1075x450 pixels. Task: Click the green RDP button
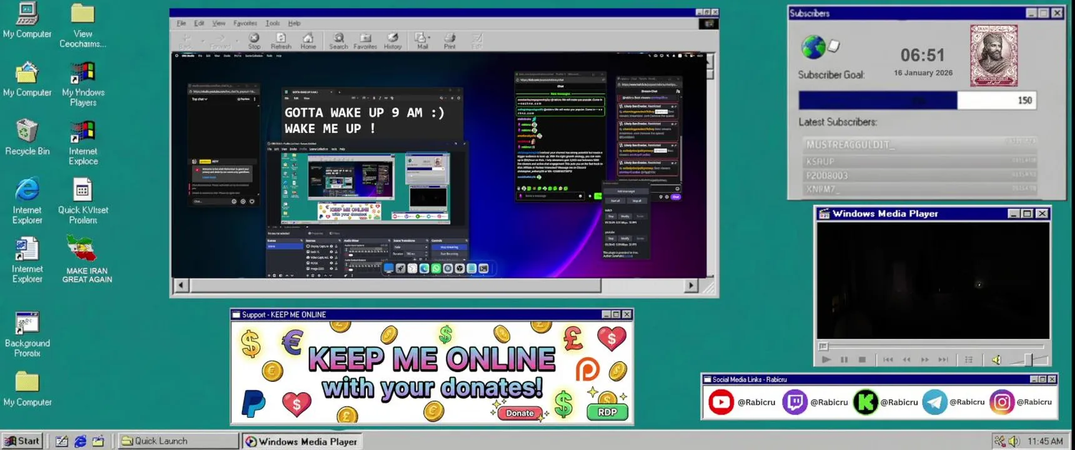pos(607,412)
